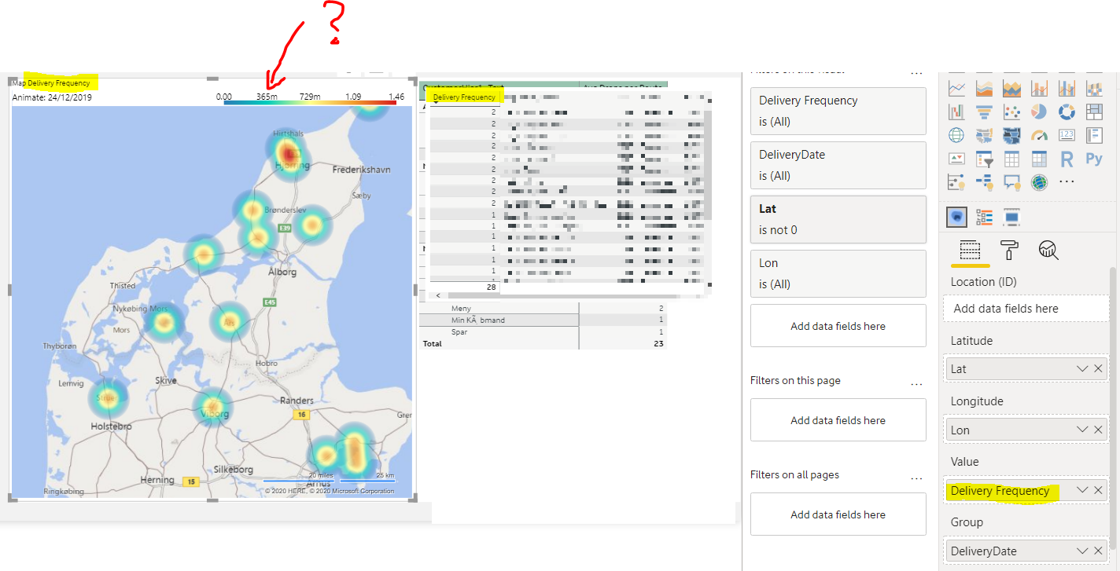This screenshot has height=571, width=1120.
Task: Select the custom Heatmap visual icon
Action: [957, 217]
